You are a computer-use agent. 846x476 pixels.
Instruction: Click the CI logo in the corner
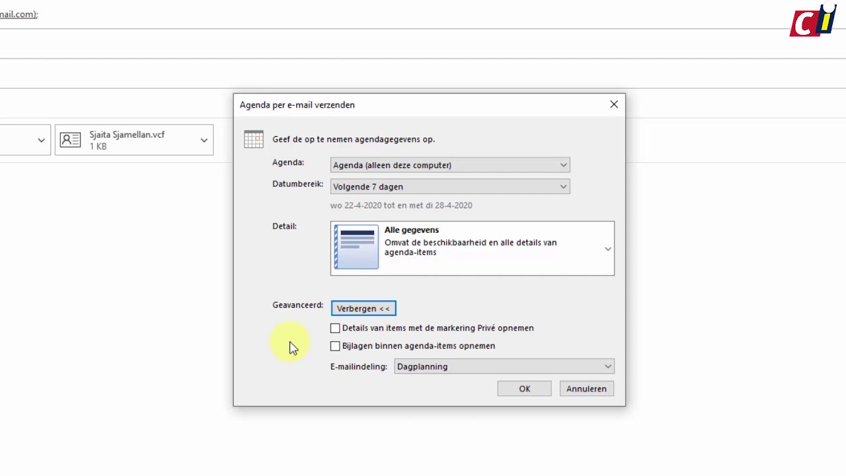click(814, 20)
